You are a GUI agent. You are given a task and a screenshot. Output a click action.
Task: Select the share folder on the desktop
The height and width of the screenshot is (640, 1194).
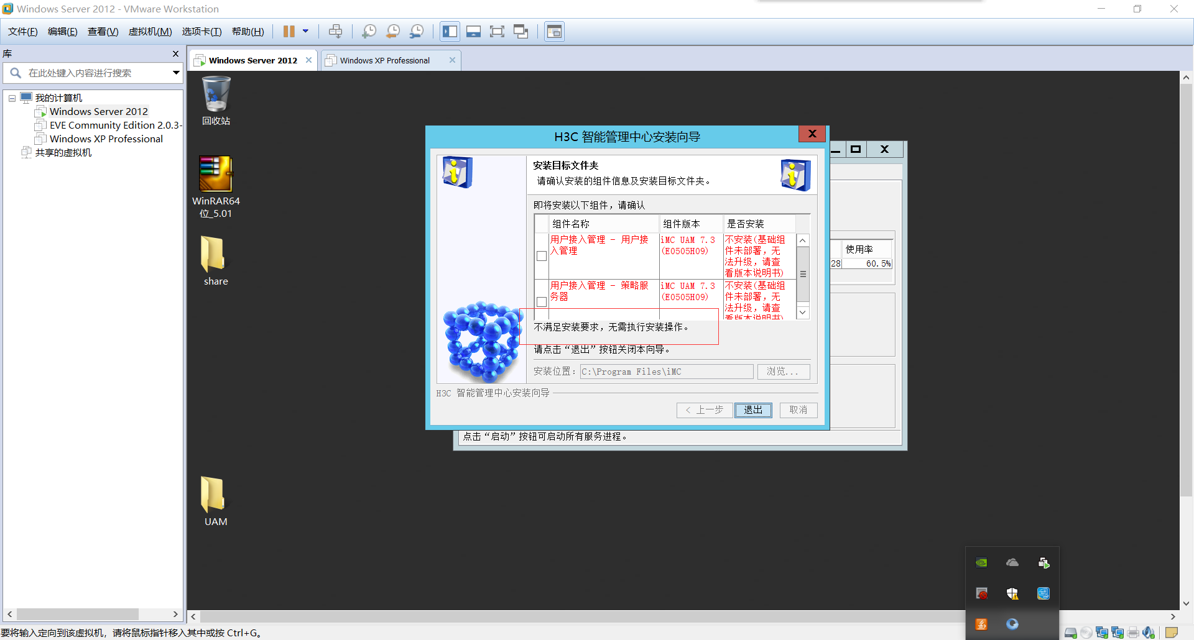coord(216,261)
